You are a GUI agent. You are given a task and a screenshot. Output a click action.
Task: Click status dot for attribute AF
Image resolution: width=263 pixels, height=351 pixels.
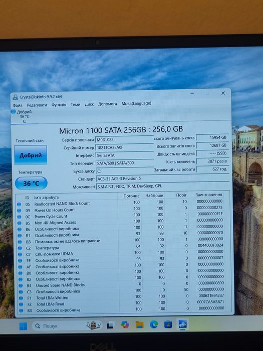21,267
